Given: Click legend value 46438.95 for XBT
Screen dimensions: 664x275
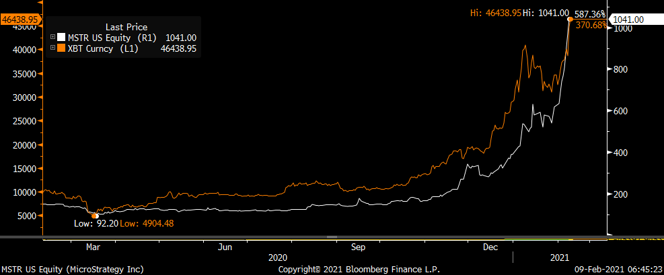Looking at the screenshot, I should click(x=178, y=48).
